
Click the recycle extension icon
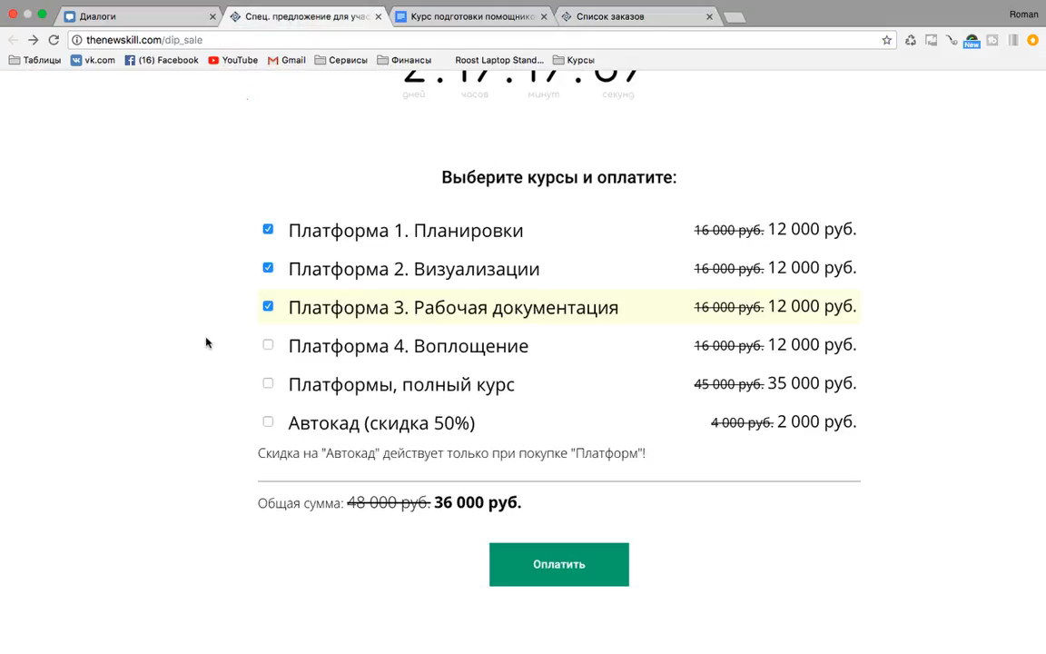(911, 40)
